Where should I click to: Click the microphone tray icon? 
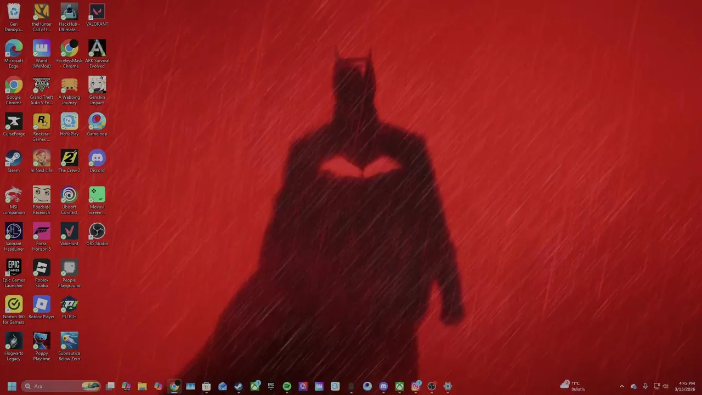coord(645,386)
